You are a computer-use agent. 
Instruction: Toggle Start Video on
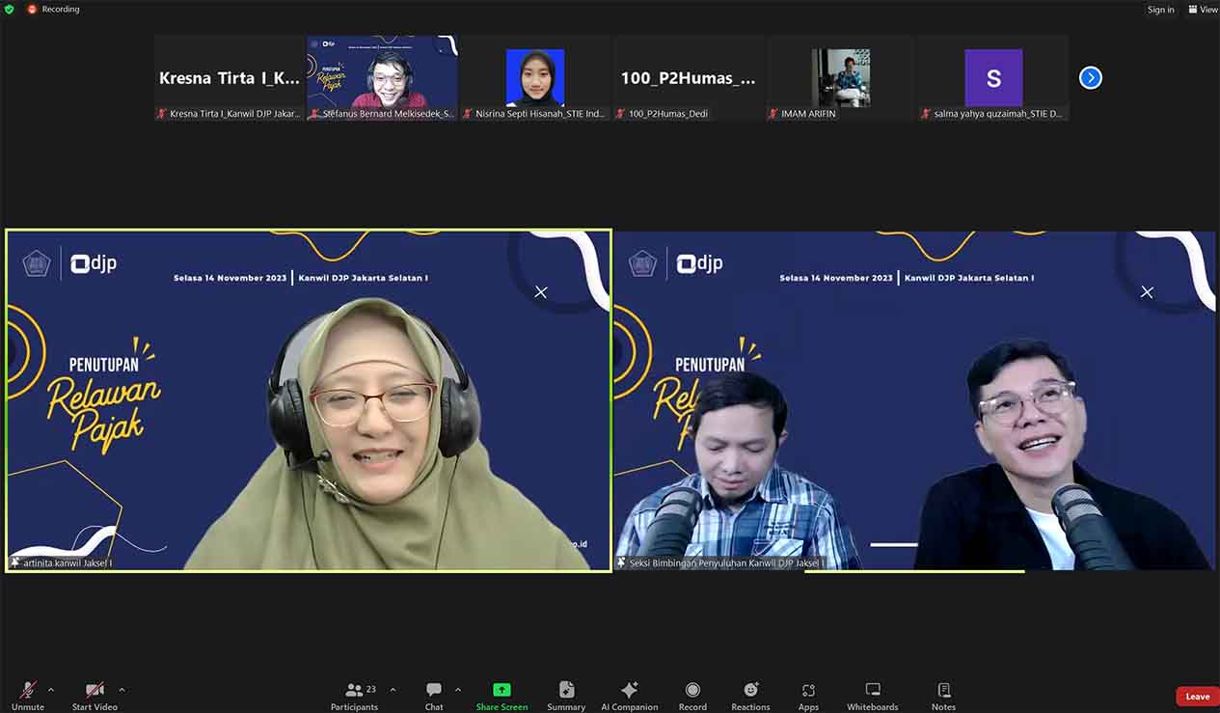click(95, 695)
